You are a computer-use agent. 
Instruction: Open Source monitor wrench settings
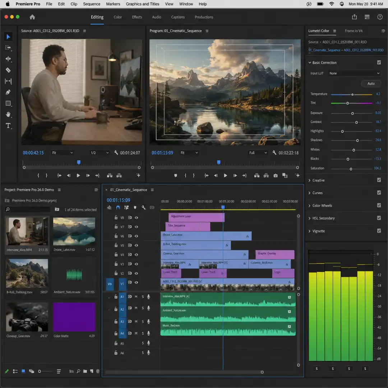point(116,153)
